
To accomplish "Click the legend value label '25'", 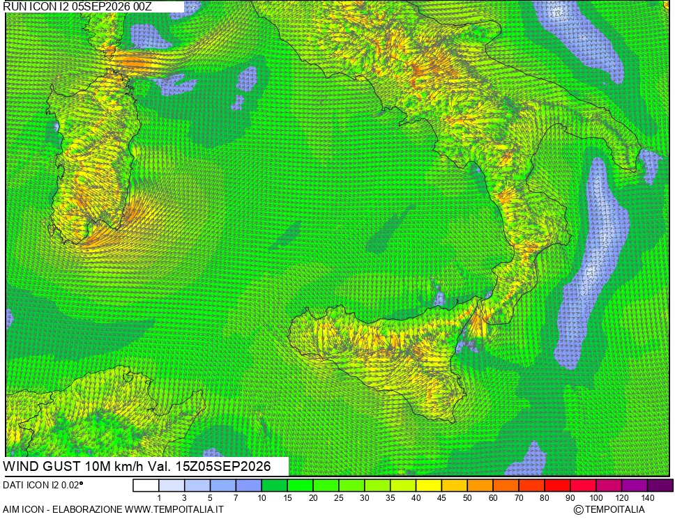I will pos(339,498).
